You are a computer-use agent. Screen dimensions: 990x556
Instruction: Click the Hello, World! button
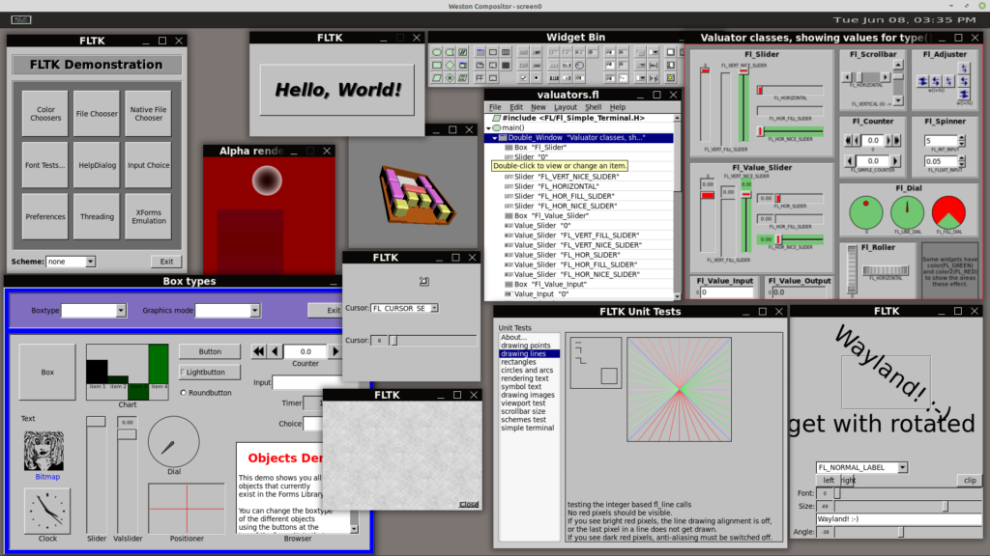(x=337, y=90)
